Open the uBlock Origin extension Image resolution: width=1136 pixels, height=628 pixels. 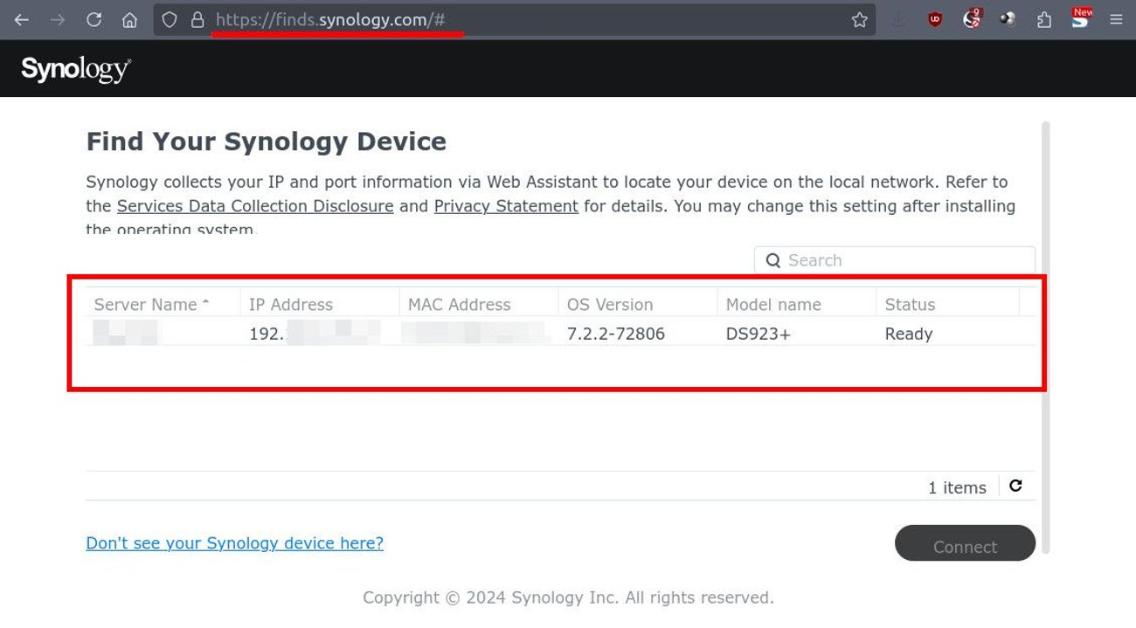point(933,19)
